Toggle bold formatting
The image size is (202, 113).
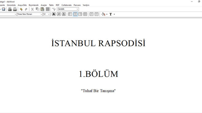tap(54, 14)
